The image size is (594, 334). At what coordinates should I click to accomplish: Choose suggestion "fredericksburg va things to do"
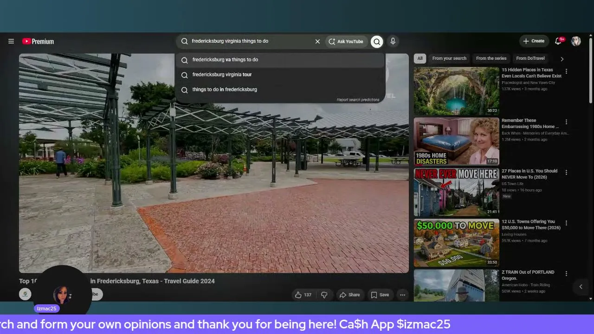(280, 60)
